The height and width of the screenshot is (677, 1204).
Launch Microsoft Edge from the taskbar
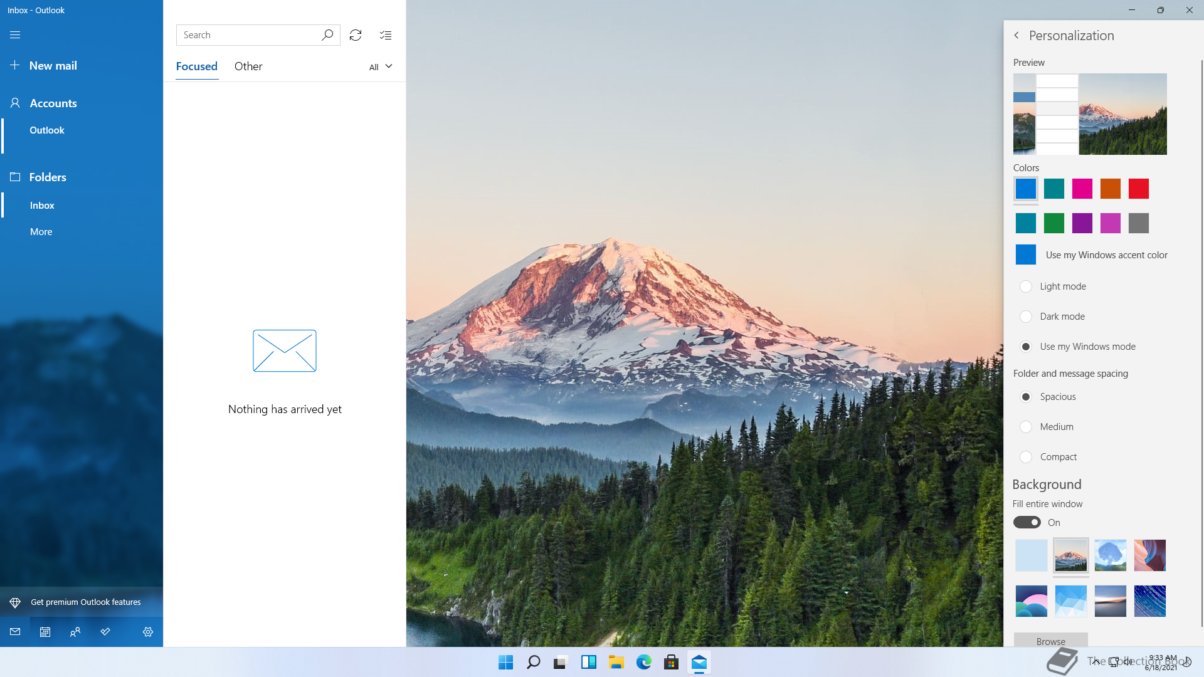pos(643,662)
